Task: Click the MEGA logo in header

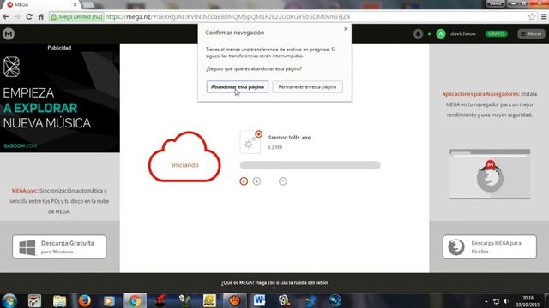Action: point(9,34)
